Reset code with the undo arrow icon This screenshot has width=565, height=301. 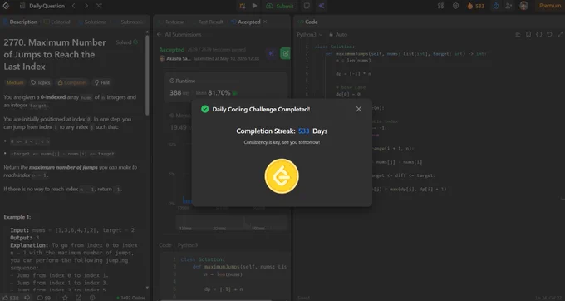point(549,34)
